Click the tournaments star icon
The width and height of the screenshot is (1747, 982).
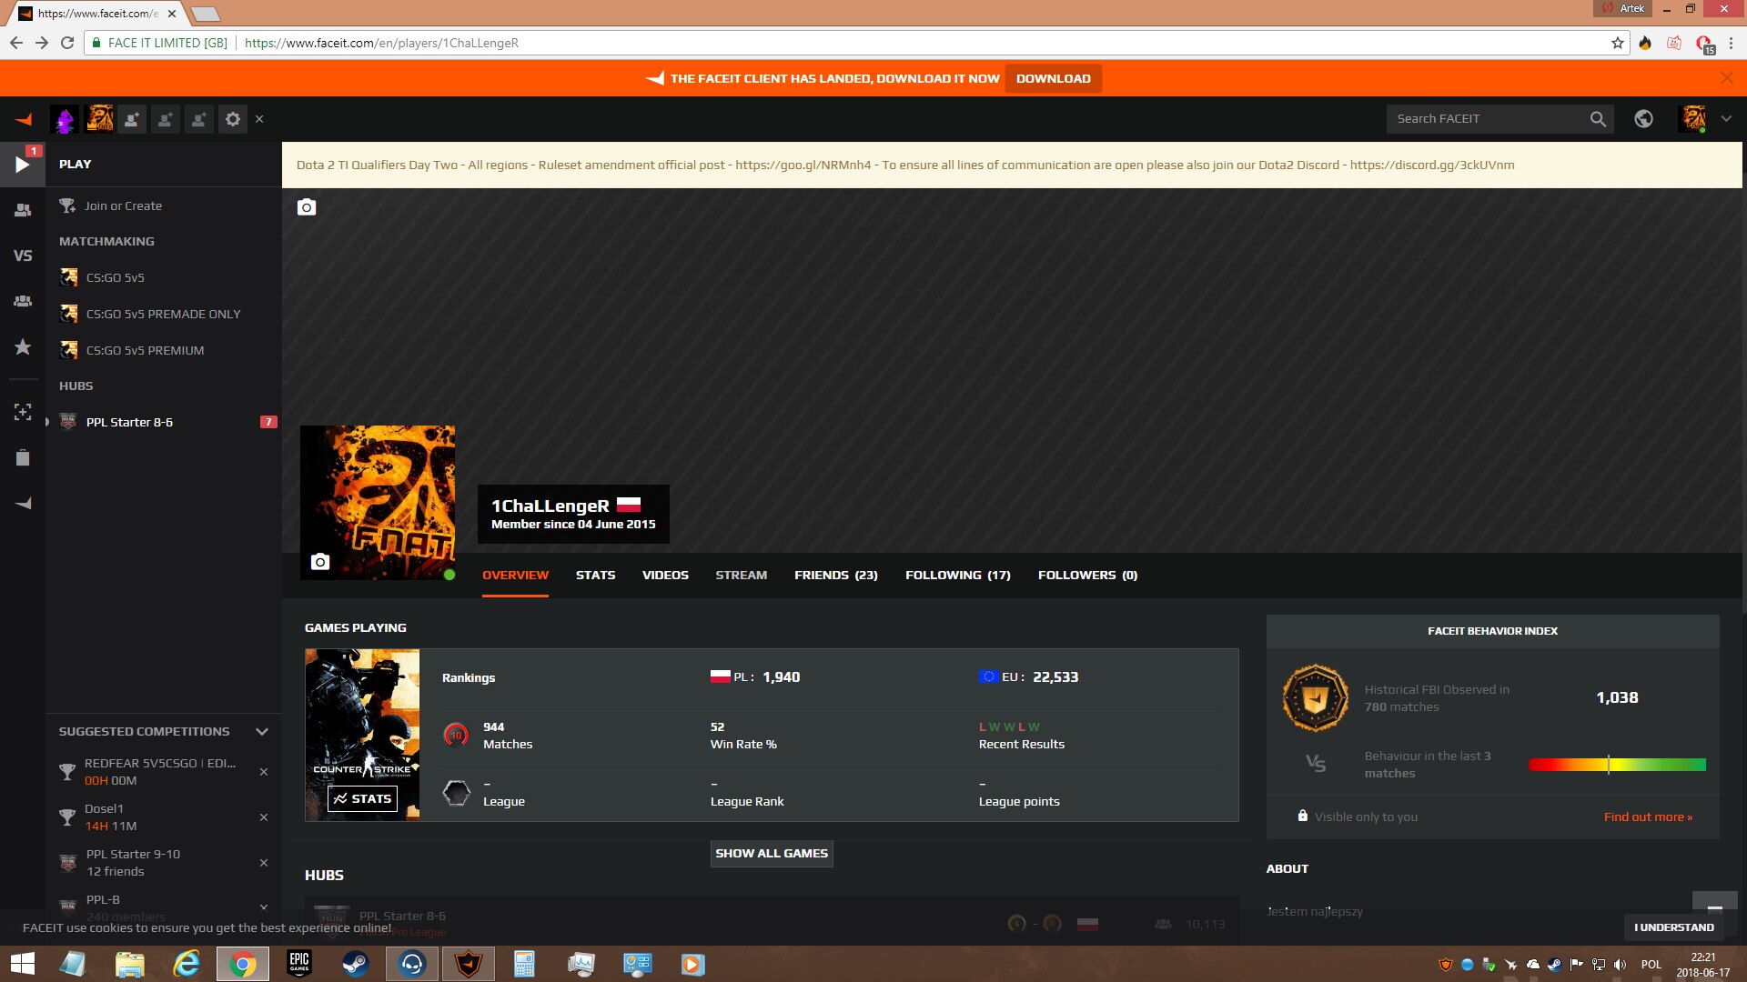23,347
